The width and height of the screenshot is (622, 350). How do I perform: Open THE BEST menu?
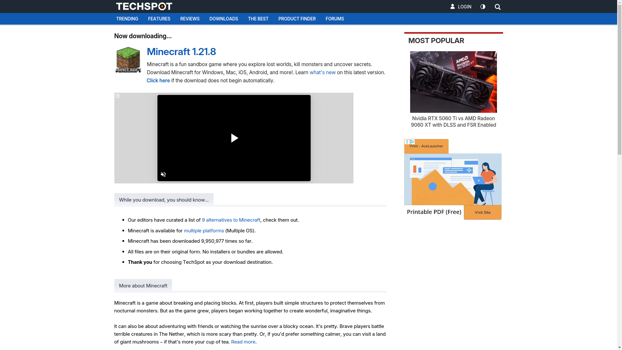[258, 19]
